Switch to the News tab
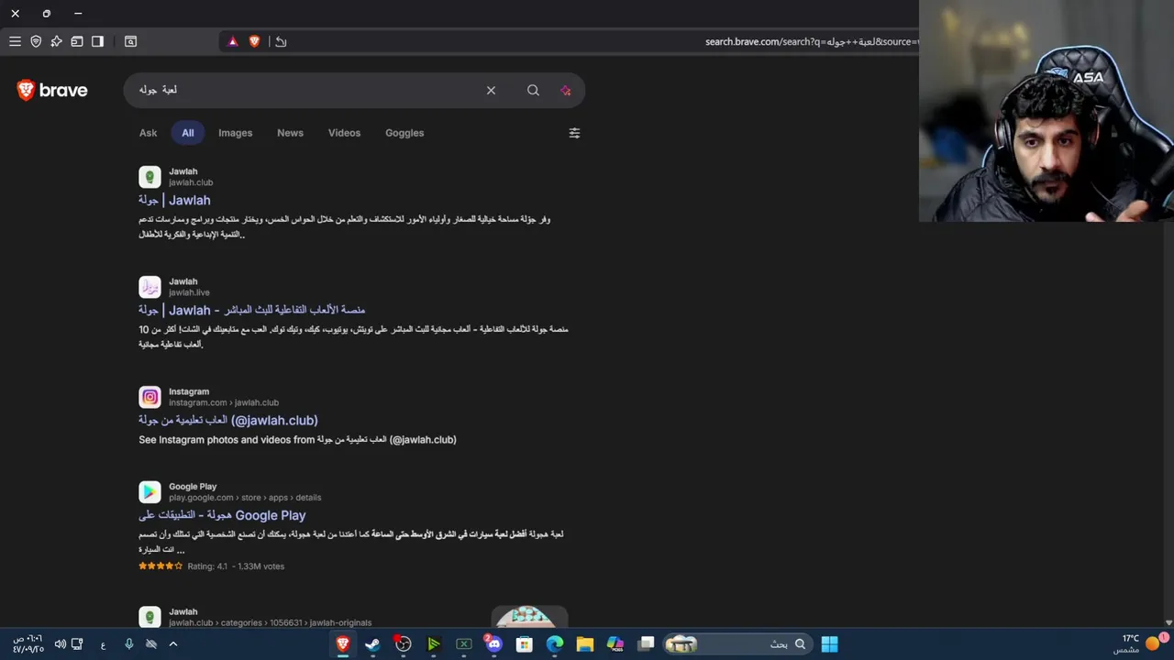Viewport: 1174px width, 660px height. [x=290, y=133]
